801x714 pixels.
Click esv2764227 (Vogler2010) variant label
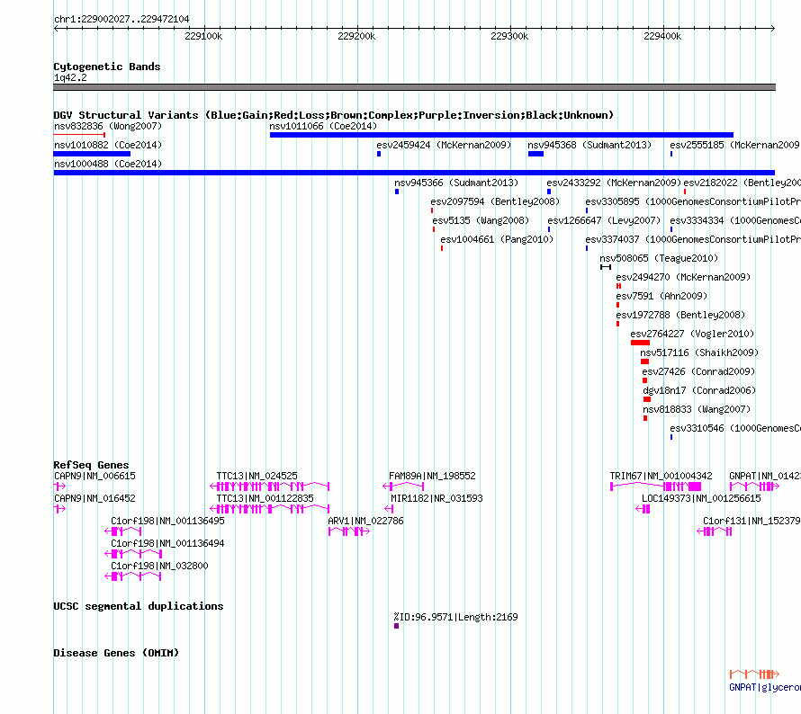coord(692,334)
